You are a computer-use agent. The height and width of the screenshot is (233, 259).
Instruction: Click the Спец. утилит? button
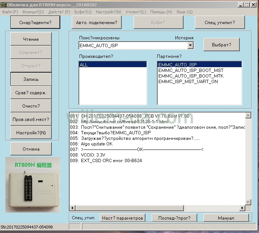tap(220, 22)
